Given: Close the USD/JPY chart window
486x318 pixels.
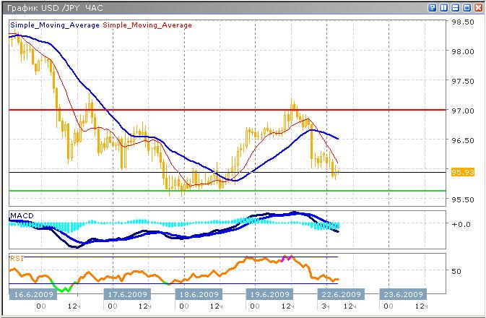Looking at the screenshot, I should (478, 7).
